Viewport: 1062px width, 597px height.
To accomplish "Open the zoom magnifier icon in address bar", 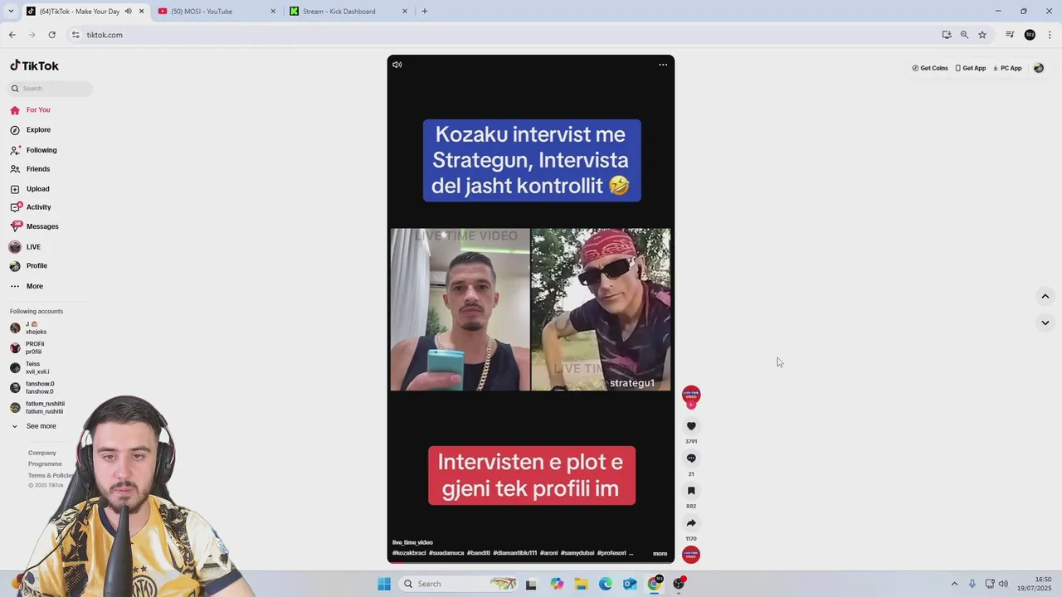I will 964,35.
